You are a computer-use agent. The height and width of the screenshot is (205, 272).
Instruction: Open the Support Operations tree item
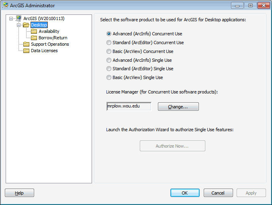click(50, 44)
